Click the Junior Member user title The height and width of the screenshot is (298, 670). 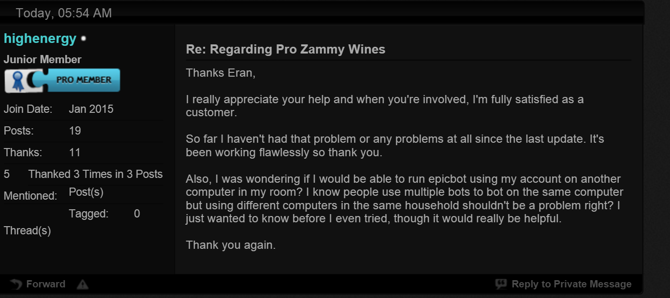pyautogui.click(x=42, y=60)
